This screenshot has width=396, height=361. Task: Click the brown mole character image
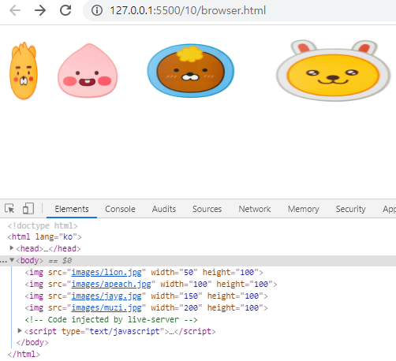click(191, 71)
